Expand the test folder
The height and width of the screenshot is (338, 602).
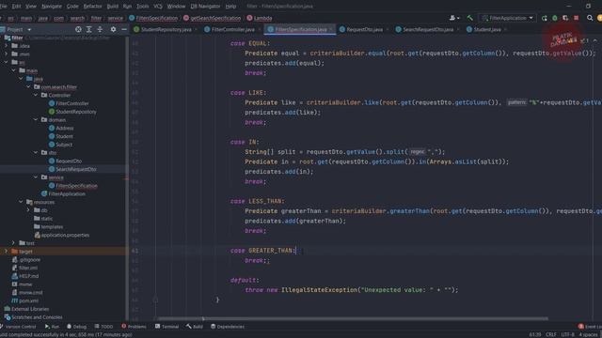click(x=13, y=243)
